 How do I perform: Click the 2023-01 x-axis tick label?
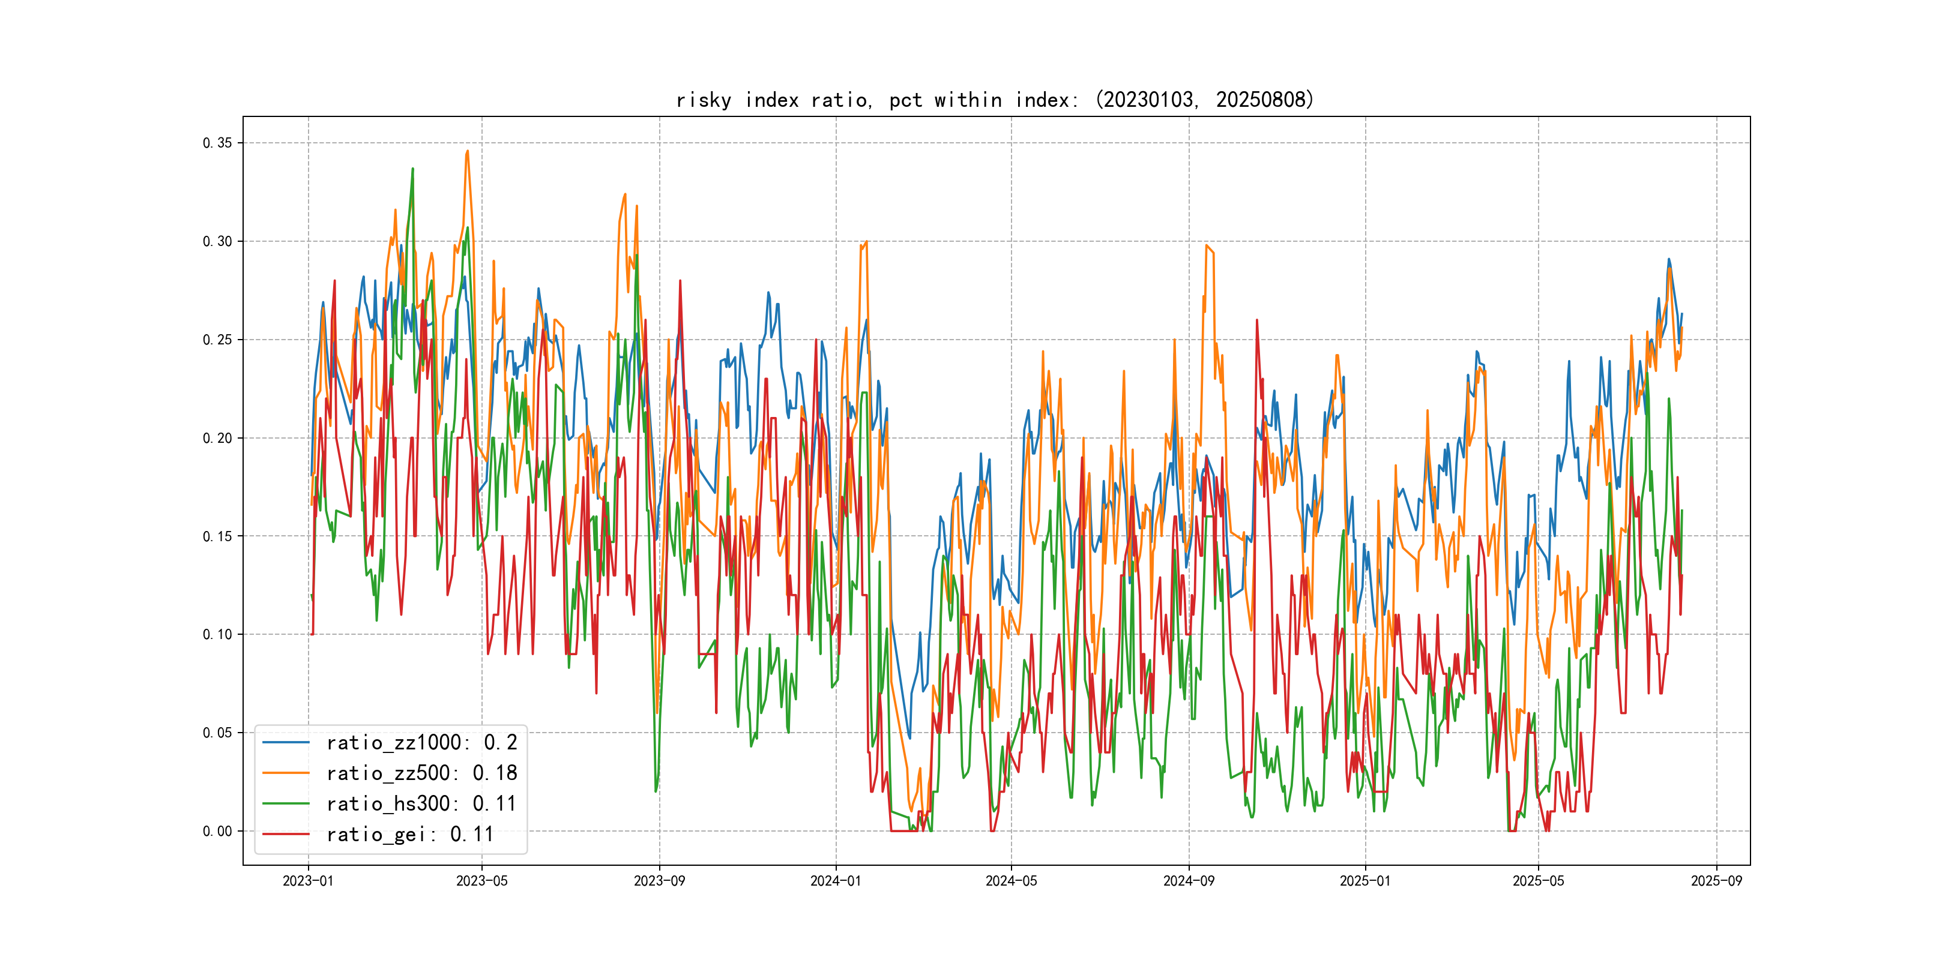tap(308, 881)
